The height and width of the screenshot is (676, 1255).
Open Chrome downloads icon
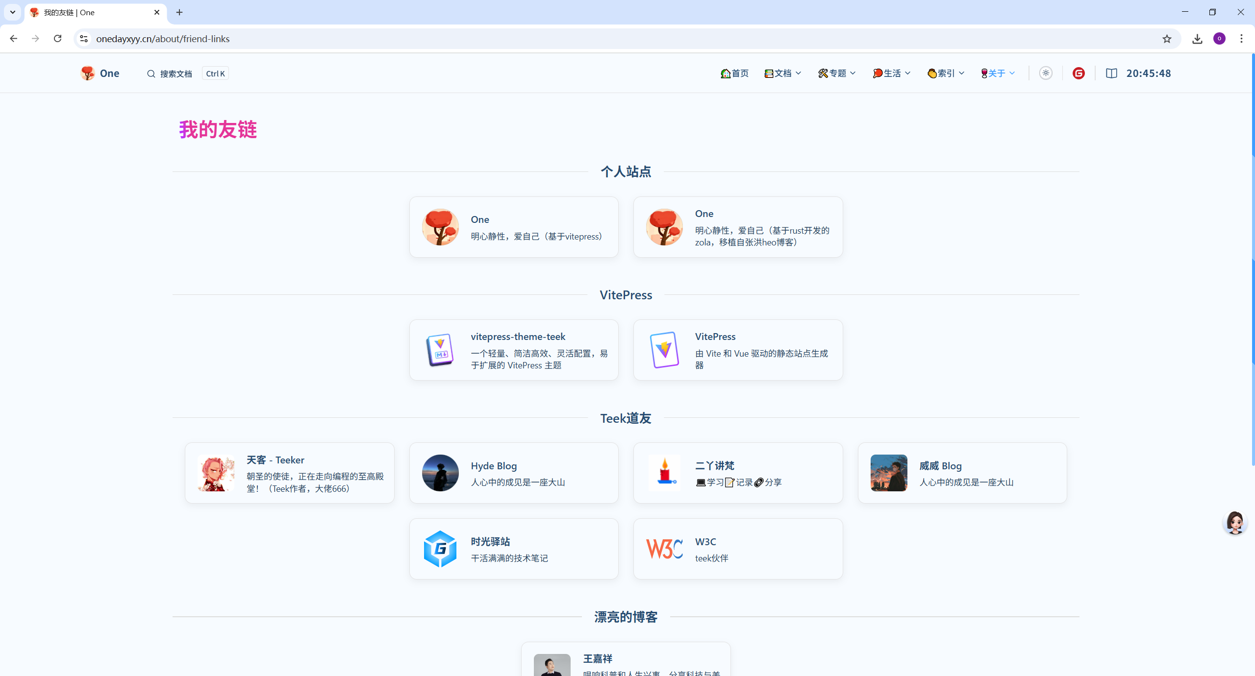coord(1197,39)
